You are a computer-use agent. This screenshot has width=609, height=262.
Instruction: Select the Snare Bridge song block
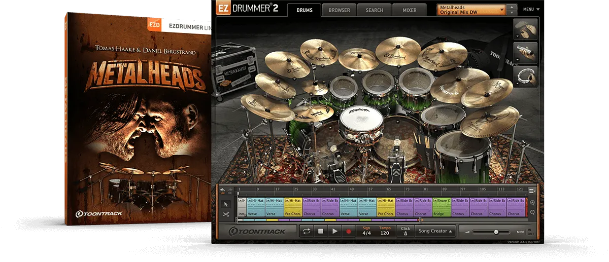[x=441, y=207]
